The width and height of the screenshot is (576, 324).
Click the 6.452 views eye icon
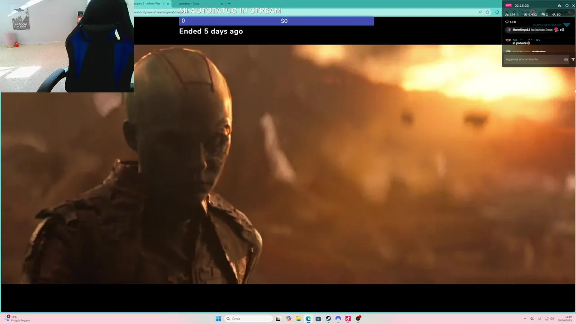pyautogui.click(x=526, y=14)
